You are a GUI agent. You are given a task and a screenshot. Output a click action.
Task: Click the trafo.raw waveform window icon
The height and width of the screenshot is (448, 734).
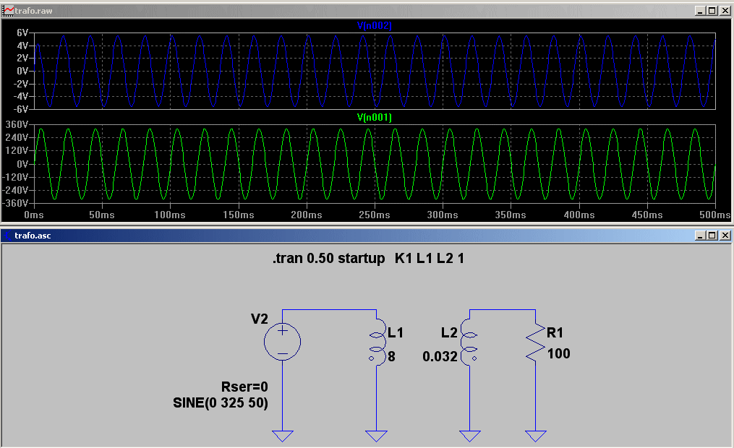pyautogui.click(x=8, y=10)
